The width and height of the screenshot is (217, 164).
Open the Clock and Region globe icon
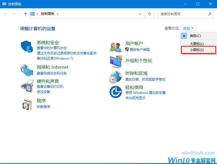coord(115,77)
